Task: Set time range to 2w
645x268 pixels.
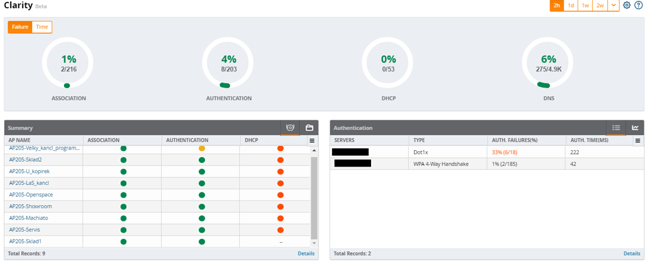Action: tap(600, 5)
